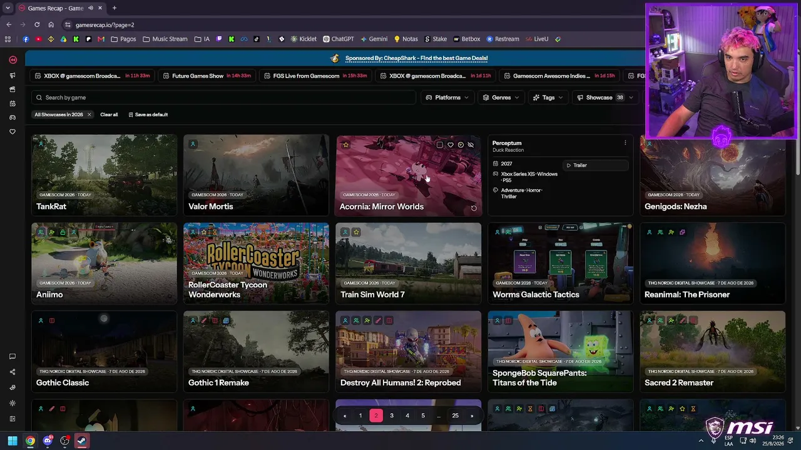
Task: Open the Valor Mortis game card
Action: (256, 176)
